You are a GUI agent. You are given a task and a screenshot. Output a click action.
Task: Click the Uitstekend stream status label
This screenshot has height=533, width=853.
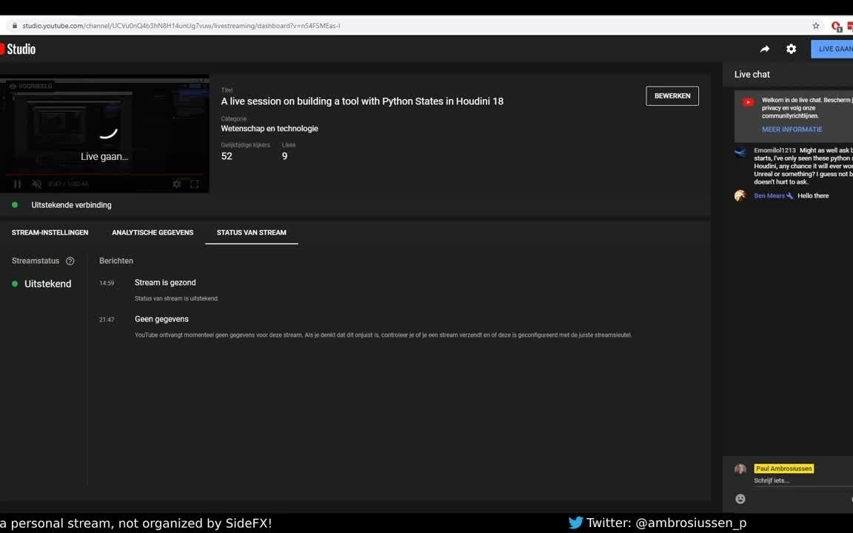pyautogui.click(x=48, y=284)
